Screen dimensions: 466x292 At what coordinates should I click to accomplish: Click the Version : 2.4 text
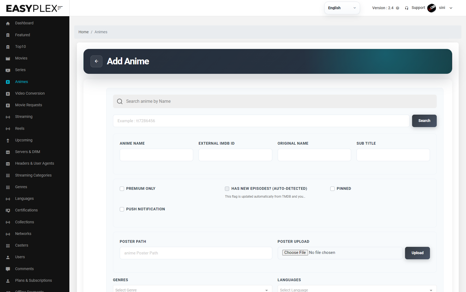(x=383, y=8)
